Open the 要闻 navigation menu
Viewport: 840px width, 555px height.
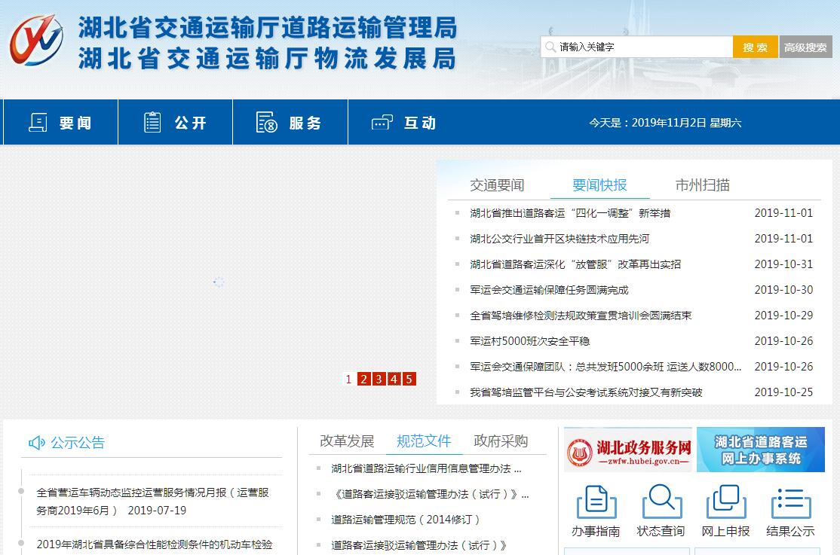tap(60, 122)
